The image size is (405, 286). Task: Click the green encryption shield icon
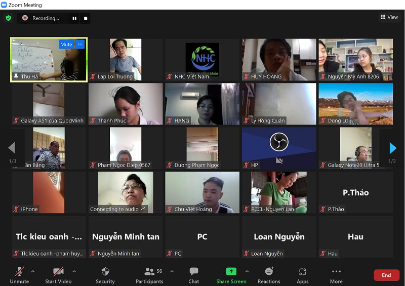8,18
